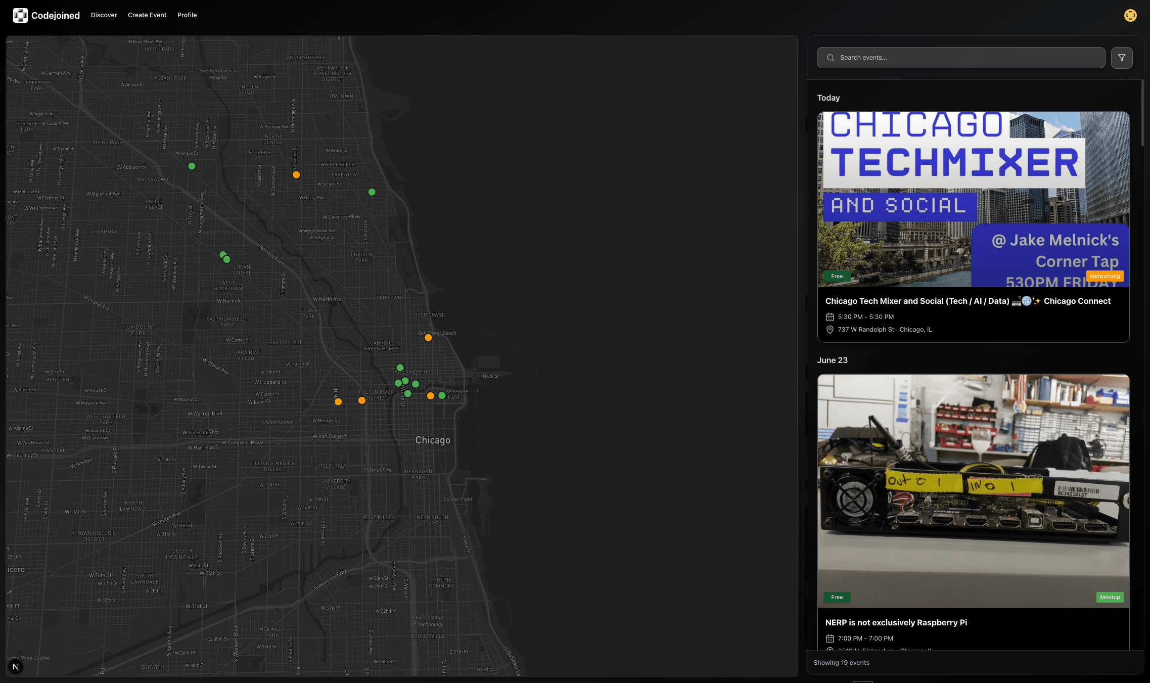
Task: Click the Chicago Techmixer banner image
Action: coord(973,200)
